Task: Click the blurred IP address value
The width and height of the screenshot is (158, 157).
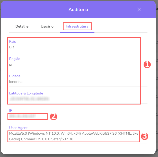Action: 22,116
